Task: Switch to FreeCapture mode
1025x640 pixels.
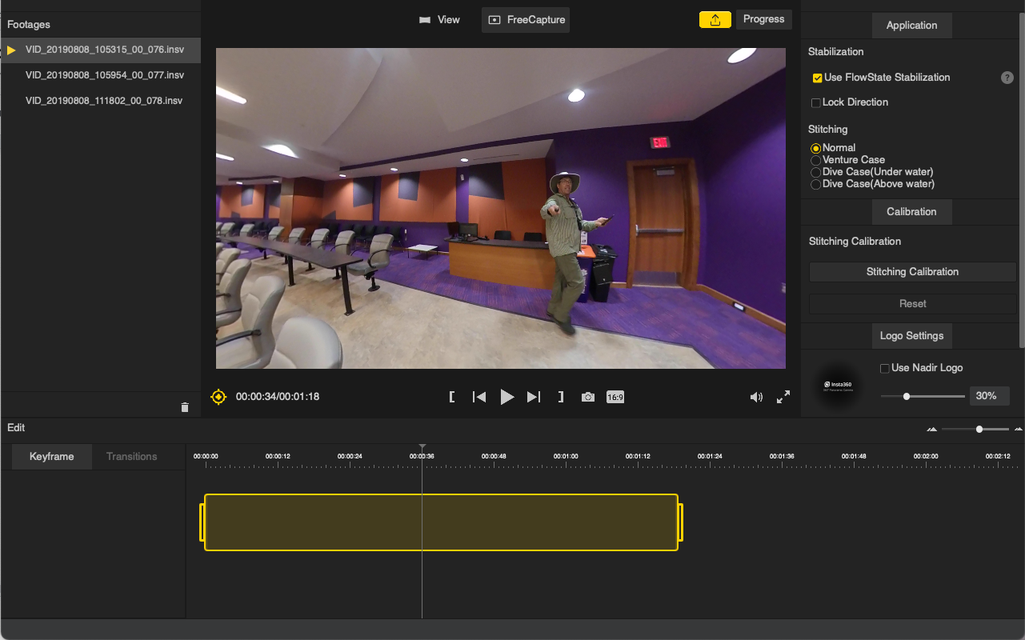Action: [x=526, y=20]
